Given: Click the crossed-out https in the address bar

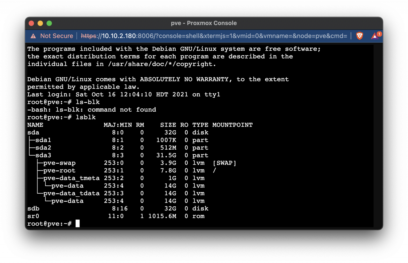Looking at the screenshot, I should coord(88,36).
